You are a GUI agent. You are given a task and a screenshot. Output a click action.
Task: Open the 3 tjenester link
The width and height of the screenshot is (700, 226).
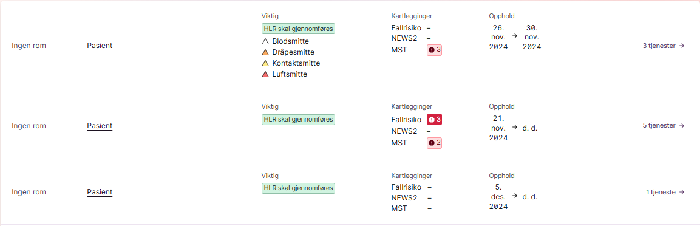tap(664, 46)
